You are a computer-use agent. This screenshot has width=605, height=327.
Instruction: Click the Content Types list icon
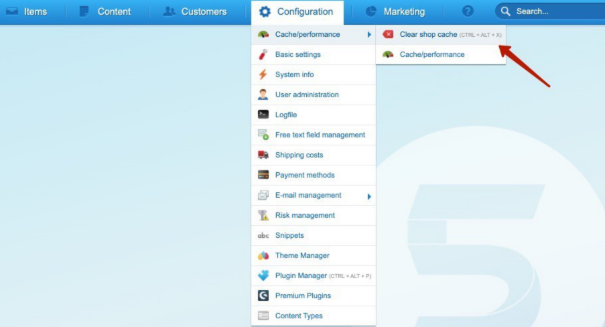(x=263, y=316)
